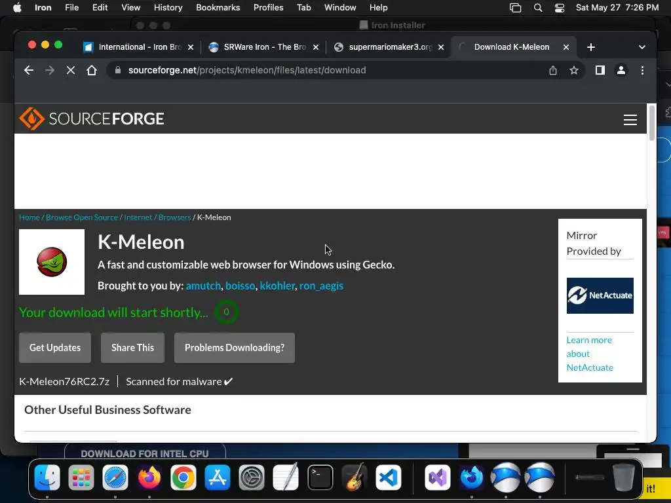Viewport: 671px width, 503px height.
Task: Click the Home breadcrumb link
Action: coord(29,217)
